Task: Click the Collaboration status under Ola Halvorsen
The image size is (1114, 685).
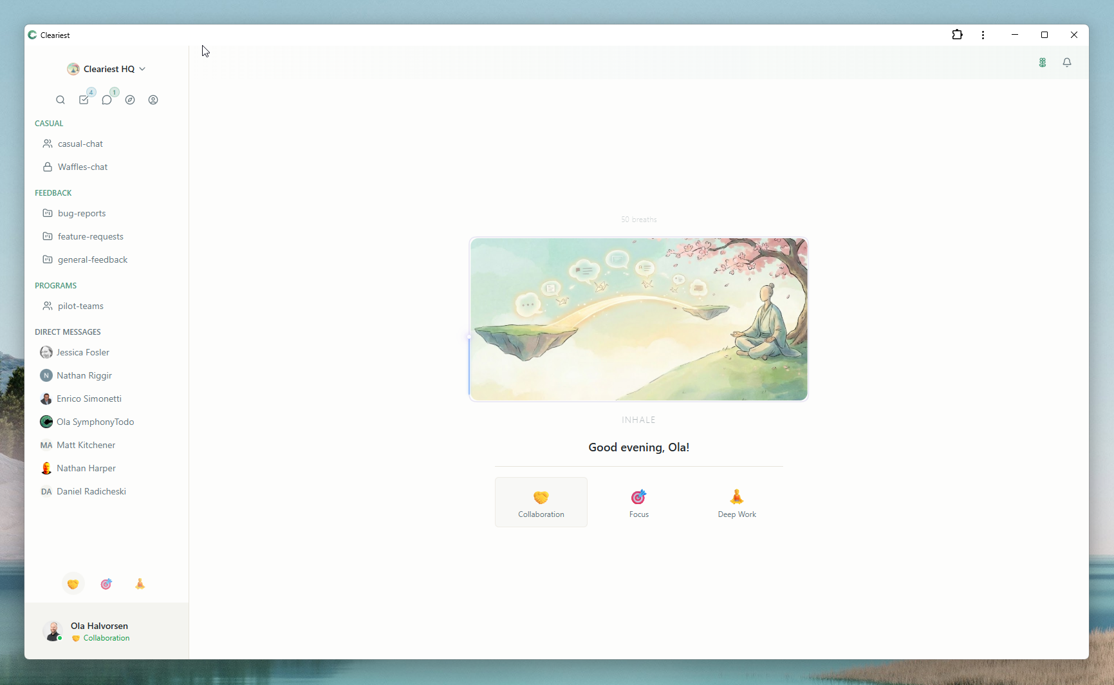Action: (x=101, y=638)
